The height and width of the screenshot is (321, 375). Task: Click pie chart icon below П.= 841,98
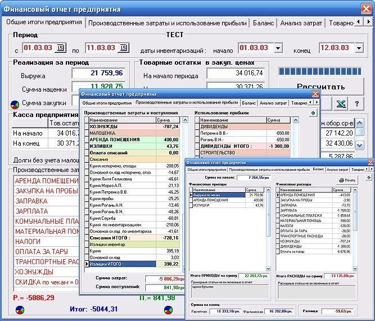pyautogui.click(x=168, y=310)
